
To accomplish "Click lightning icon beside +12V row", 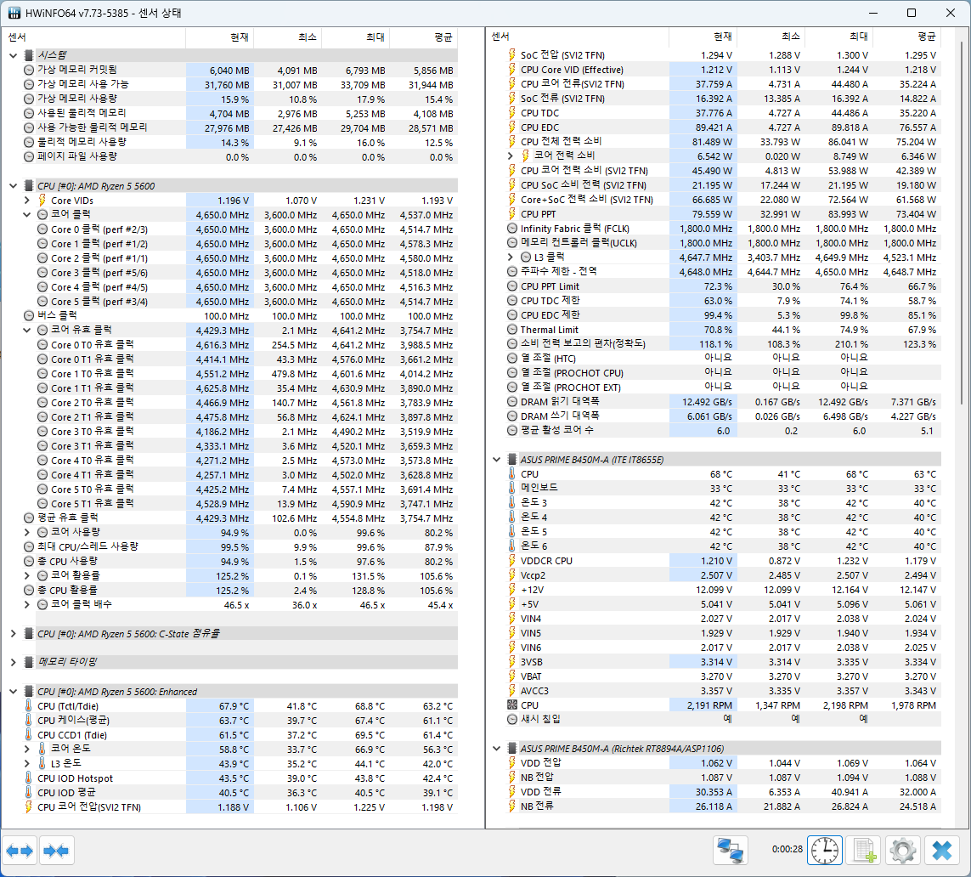I will [511, 590].
